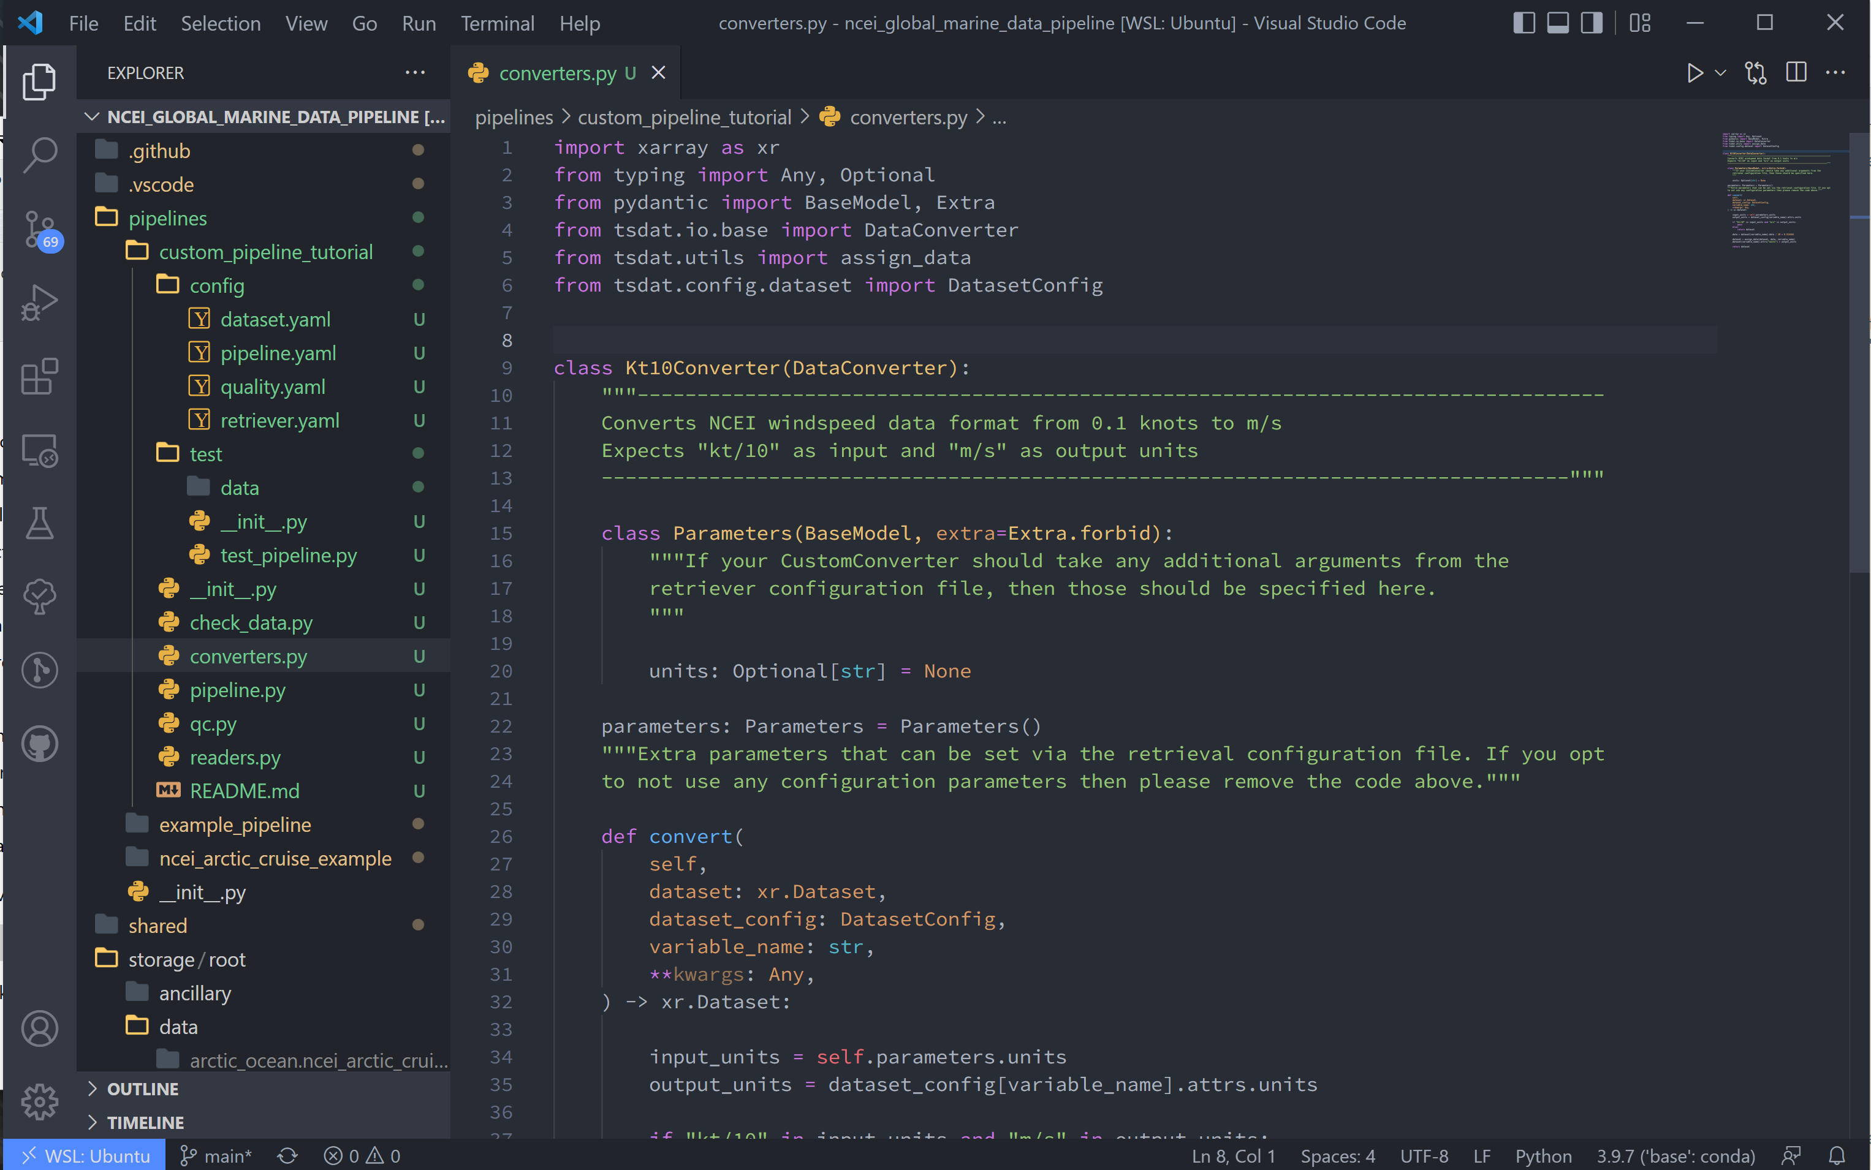
Task: Open Source Control view with 69 badge
Action: point(39,229)
